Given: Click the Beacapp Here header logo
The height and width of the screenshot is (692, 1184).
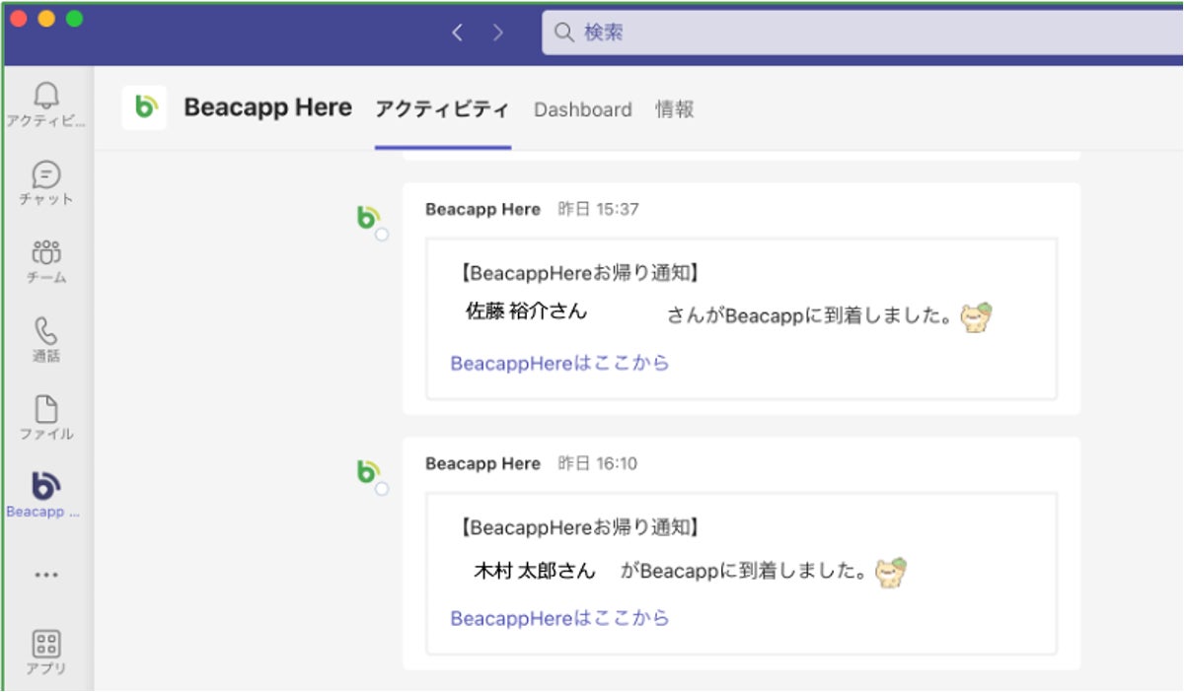Looking at the screenshot, I should point(144,108).
